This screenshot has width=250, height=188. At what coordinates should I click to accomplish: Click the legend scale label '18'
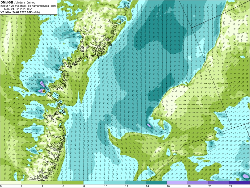click(x=189, y=187)
